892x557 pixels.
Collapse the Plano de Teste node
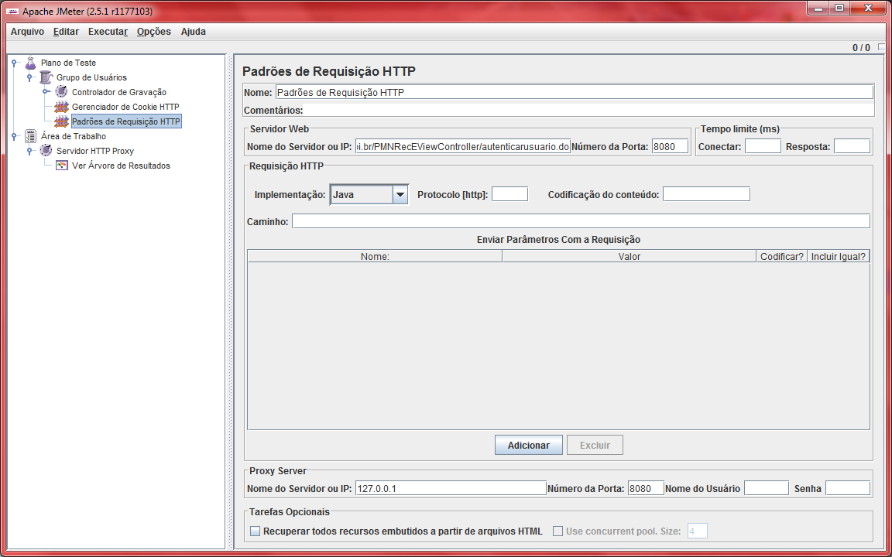[14, 63]
